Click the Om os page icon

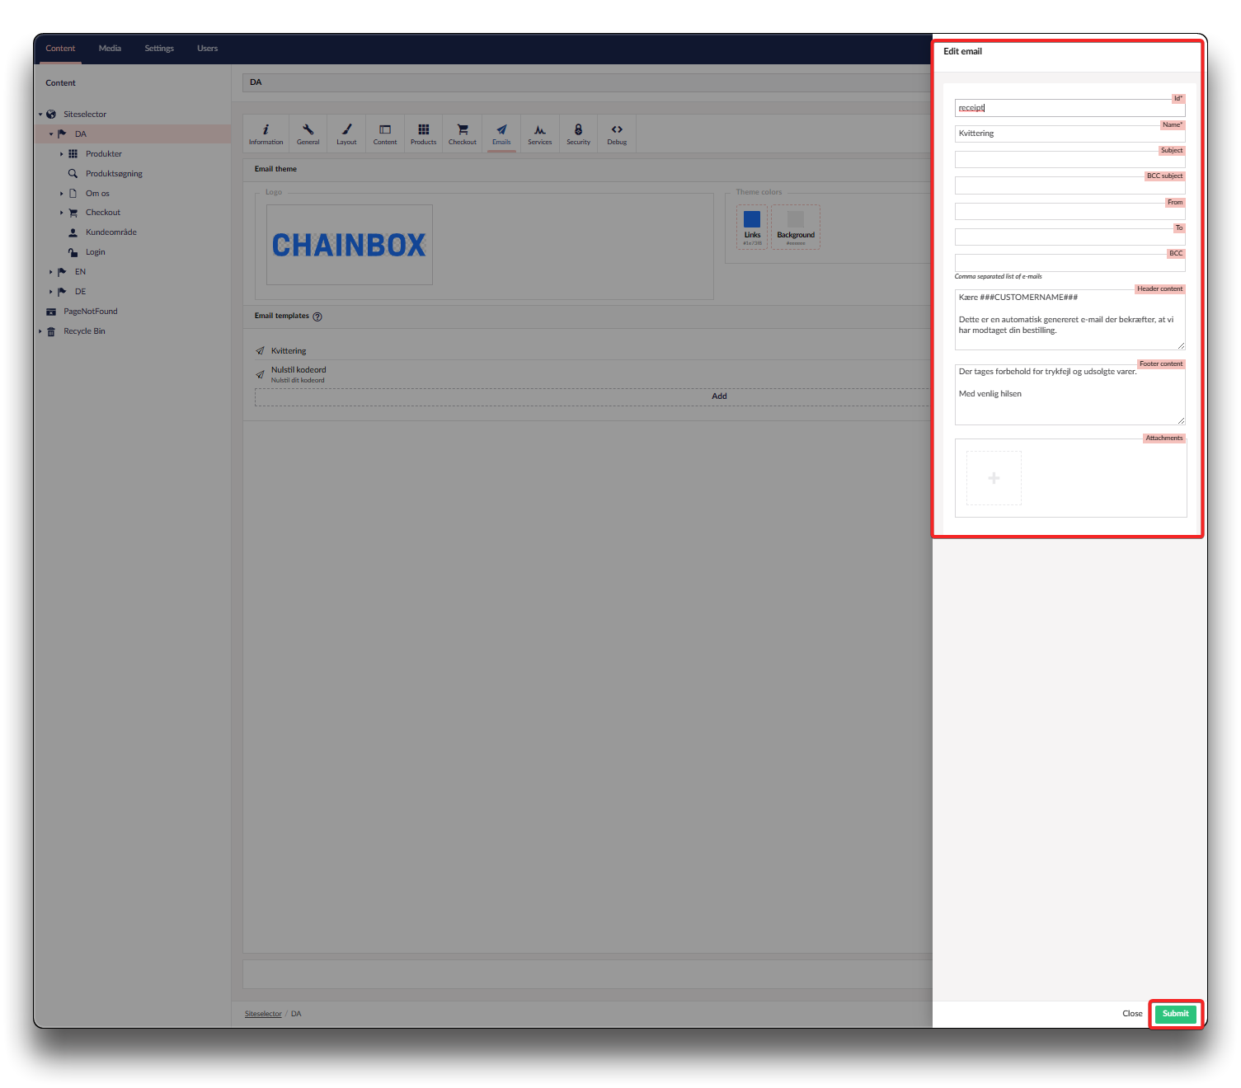73,194
